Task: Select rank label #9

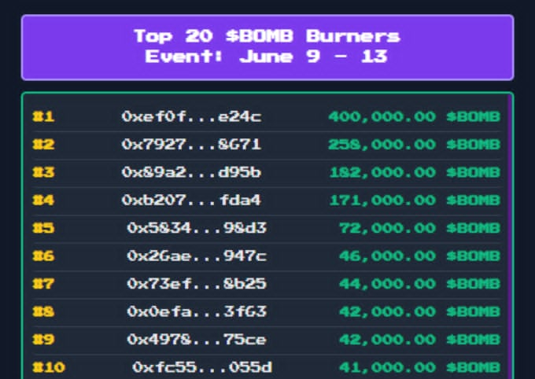Action: (43, 340)
